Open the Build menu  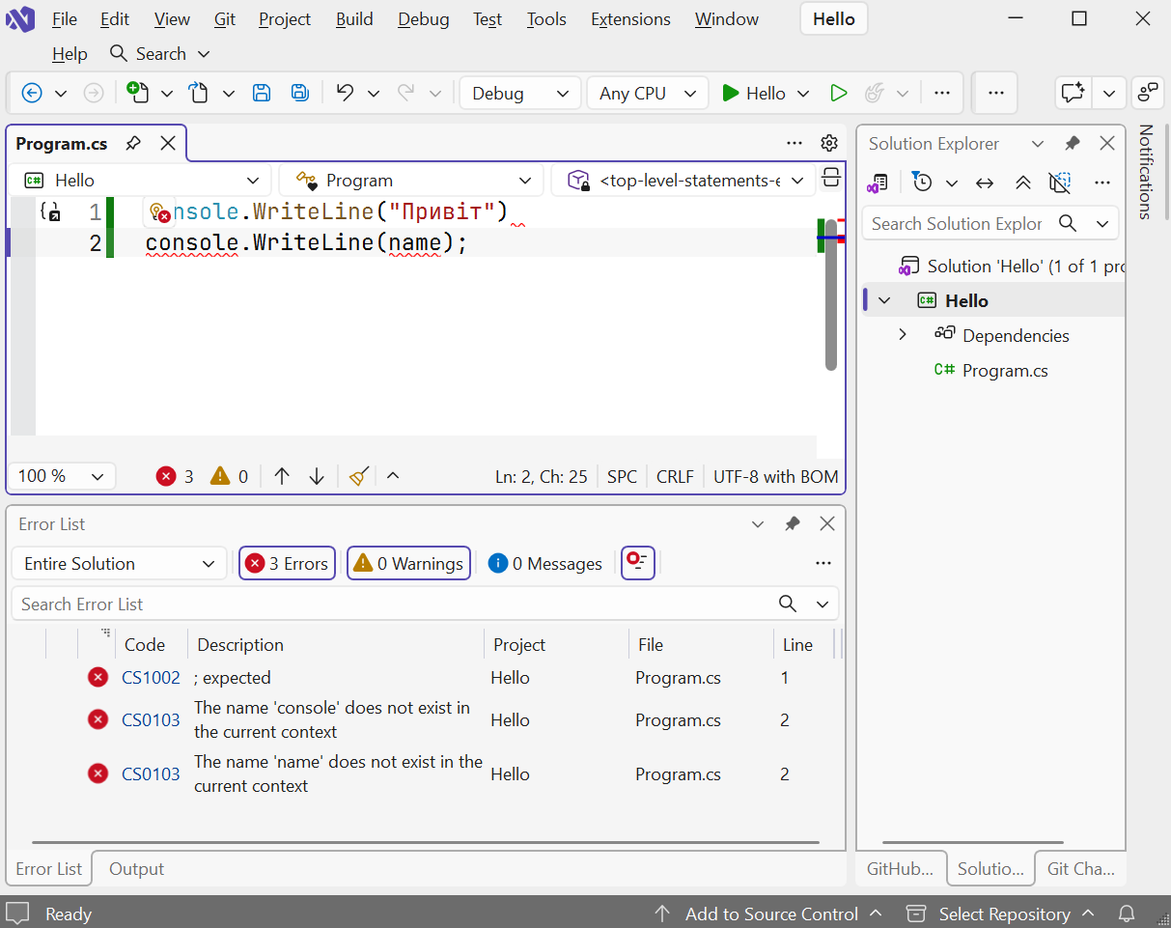coord(354,19)
